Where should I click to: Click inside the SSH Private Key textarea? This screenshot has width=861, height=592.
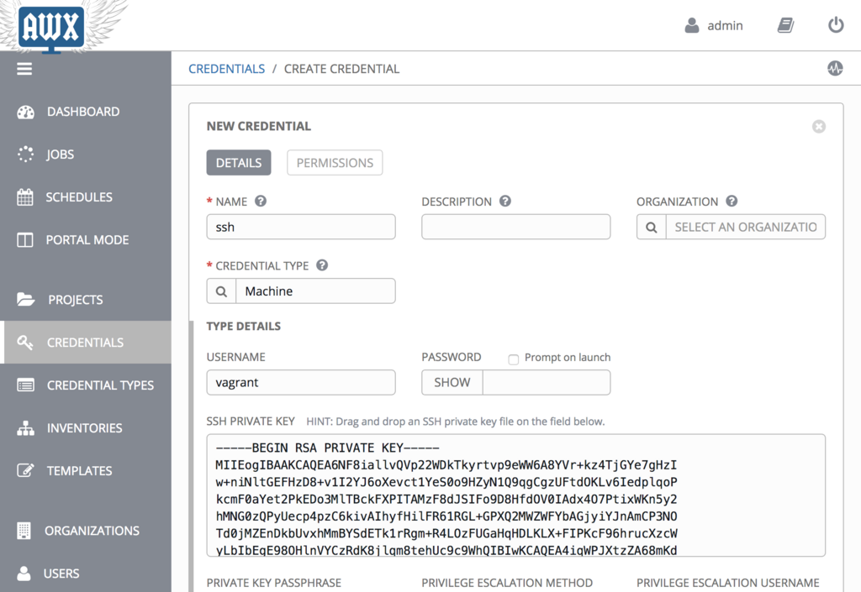click(x=516, y=495)
